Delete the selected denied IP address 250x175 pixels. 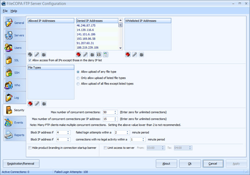(x=92, y=55)
